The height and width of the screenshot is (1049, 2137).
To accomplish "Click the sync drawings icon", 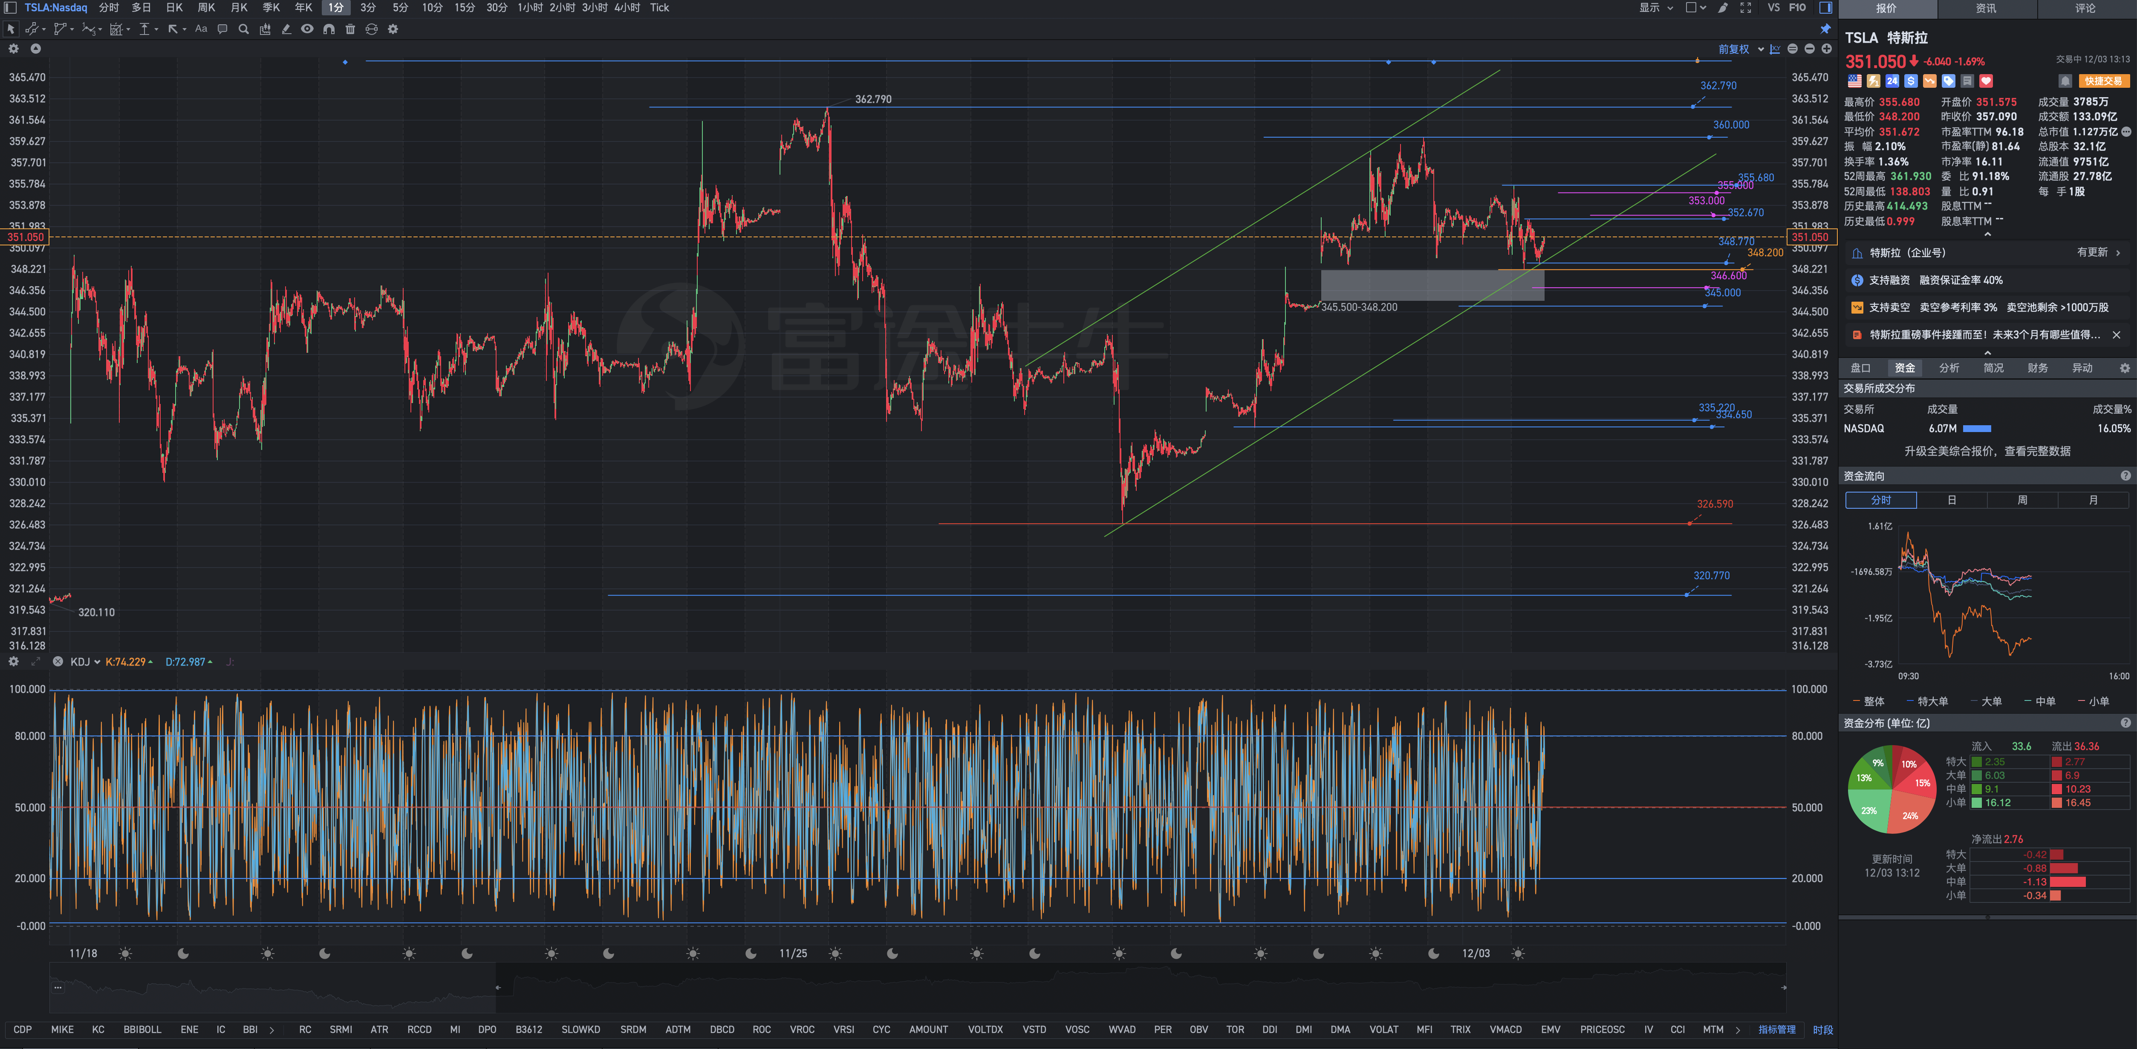I will pyautogui.click(x=372, y=29).
